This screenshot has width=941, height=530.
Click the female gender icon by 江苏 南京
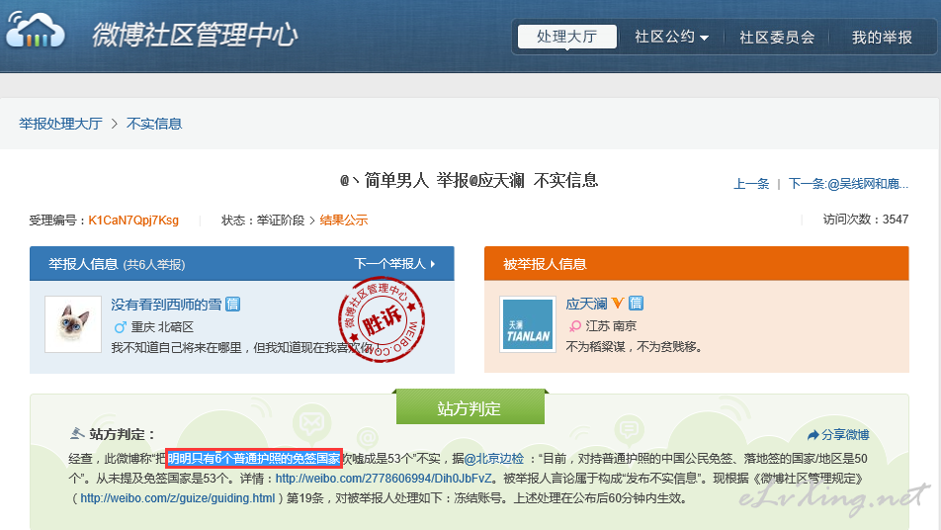[575, 326]
